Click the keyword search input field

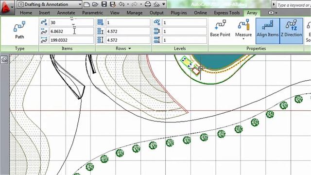pyautogui.click(x=294, y=5)
